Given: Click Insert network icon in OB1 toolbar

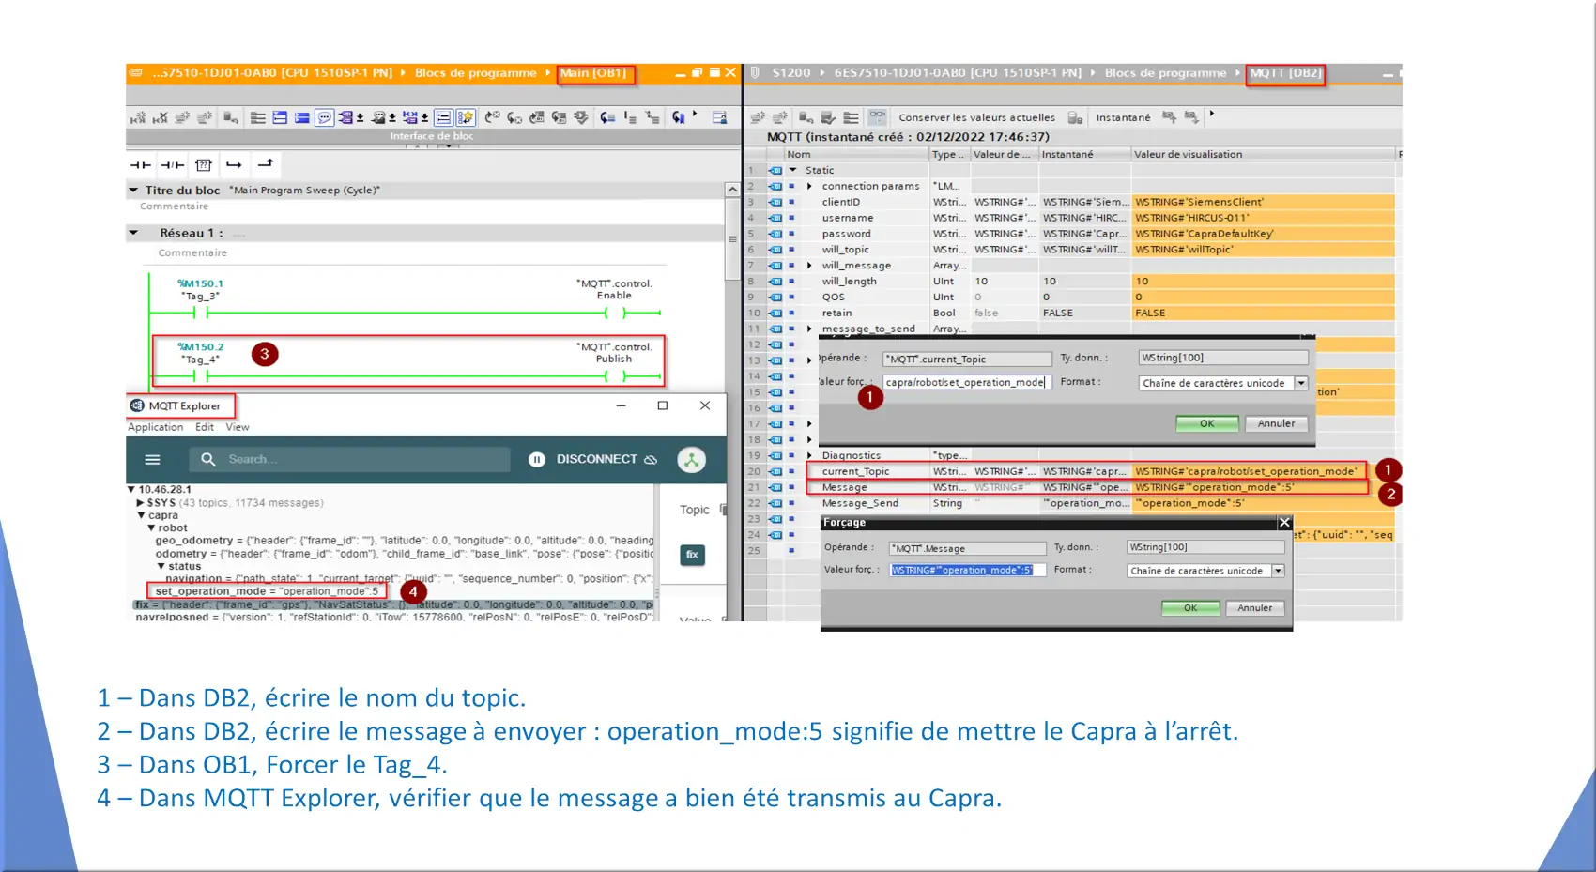Looking at the screenshot, I should click(x=137, y=117).
